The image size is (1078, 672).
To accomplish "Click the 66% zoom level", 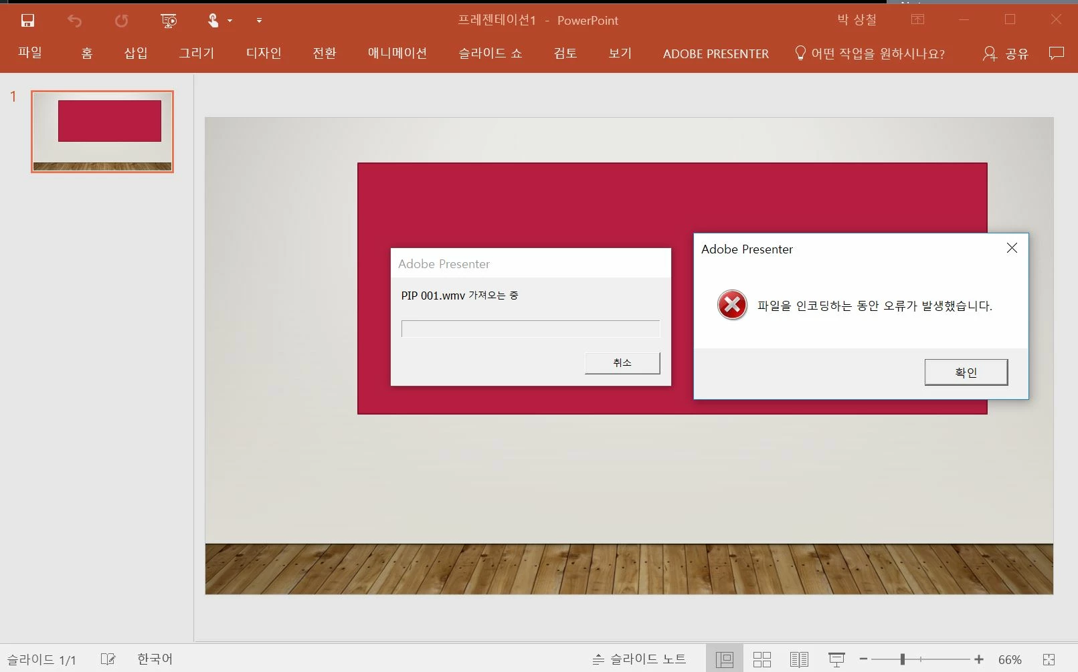I will tap(1010, 659).
